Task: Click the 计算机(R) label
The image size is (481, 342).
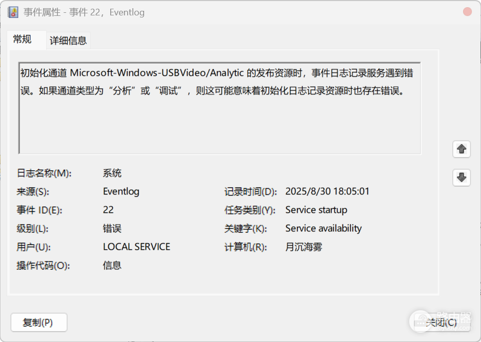Action: [246, 247]
